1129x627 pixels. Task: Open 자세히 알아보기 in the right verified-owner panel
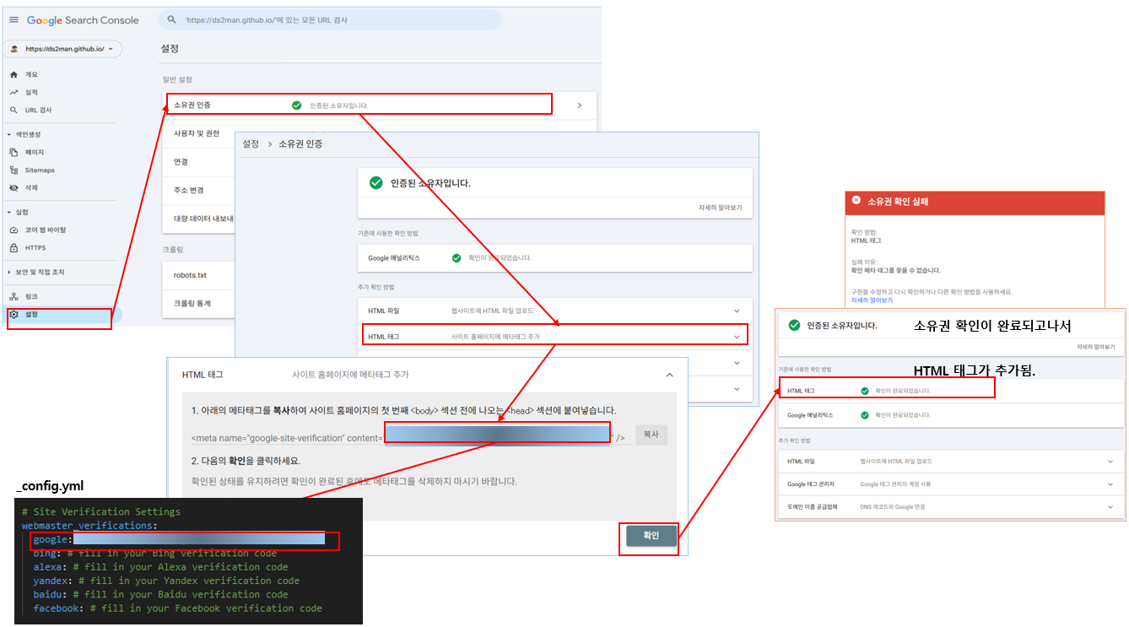coord(1095,347)
